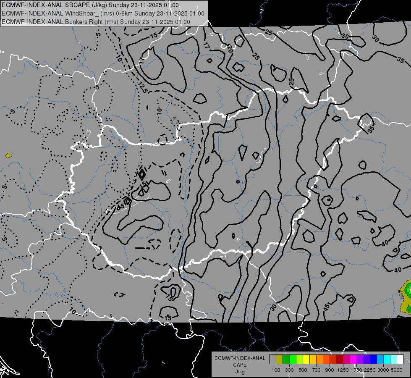The width and height of the screenshot is (411, 378).
Task: Click the magenta legend swatch
Action: point(353,359)
